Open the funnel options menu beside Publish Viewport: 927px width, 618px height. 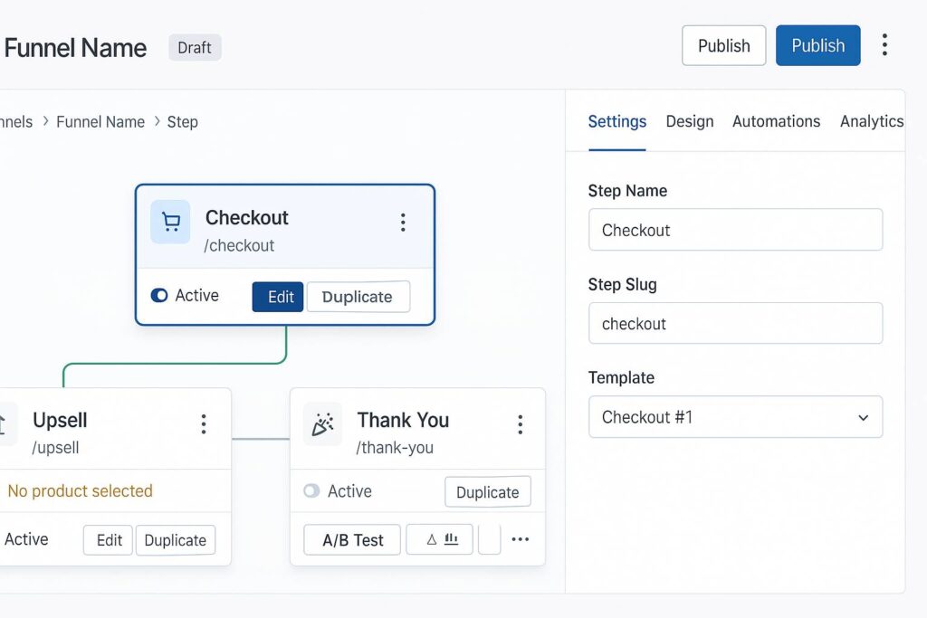884,45
